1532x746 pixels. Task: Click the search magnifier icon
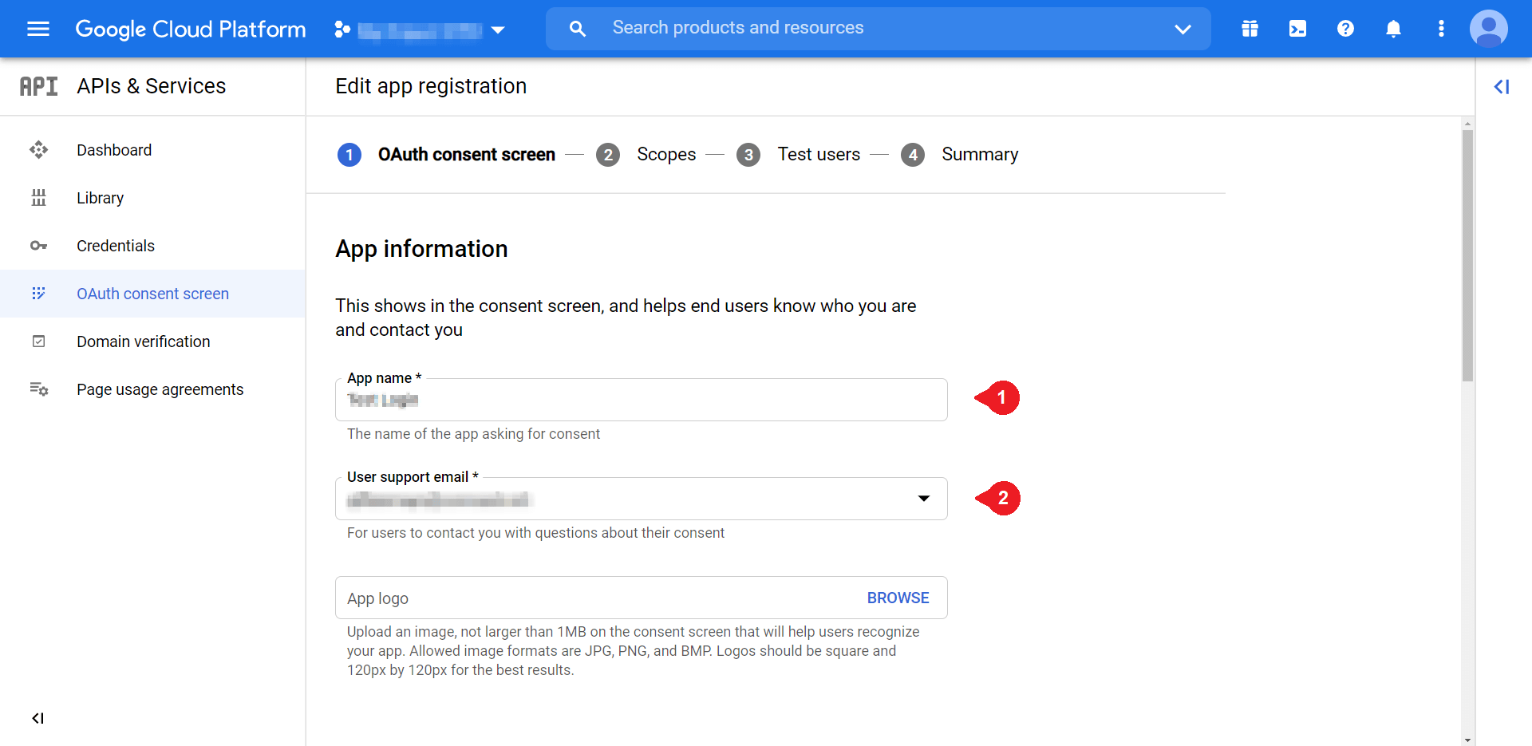[x=578, y=28]
